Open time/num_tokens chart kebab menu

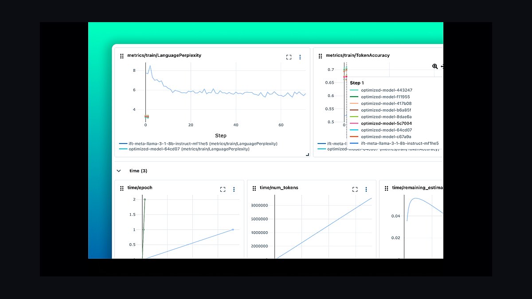366,189
